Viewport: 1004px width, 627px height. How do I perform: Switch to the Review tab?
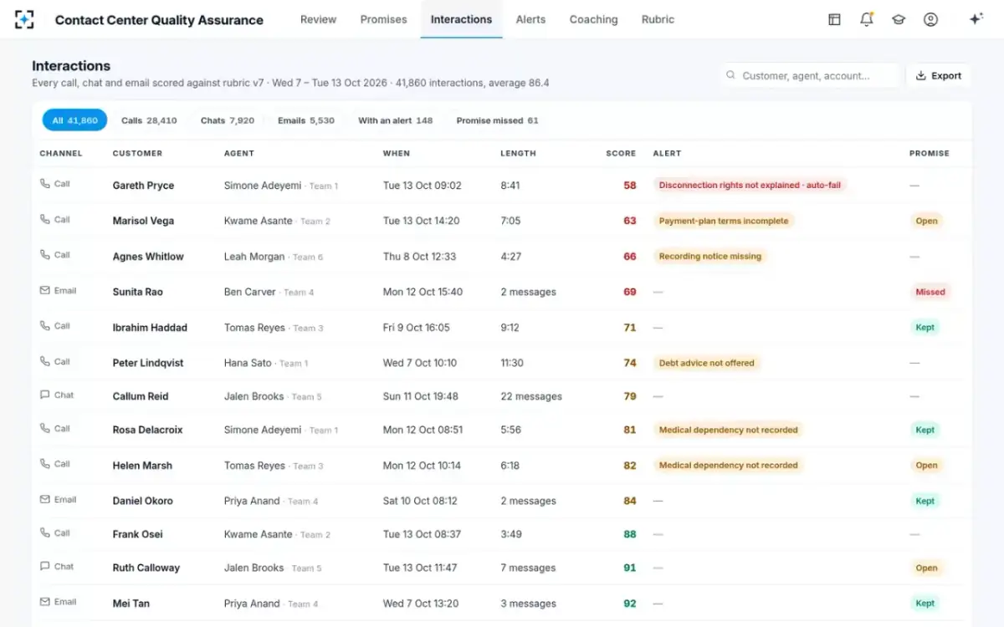tap(318, 19)
